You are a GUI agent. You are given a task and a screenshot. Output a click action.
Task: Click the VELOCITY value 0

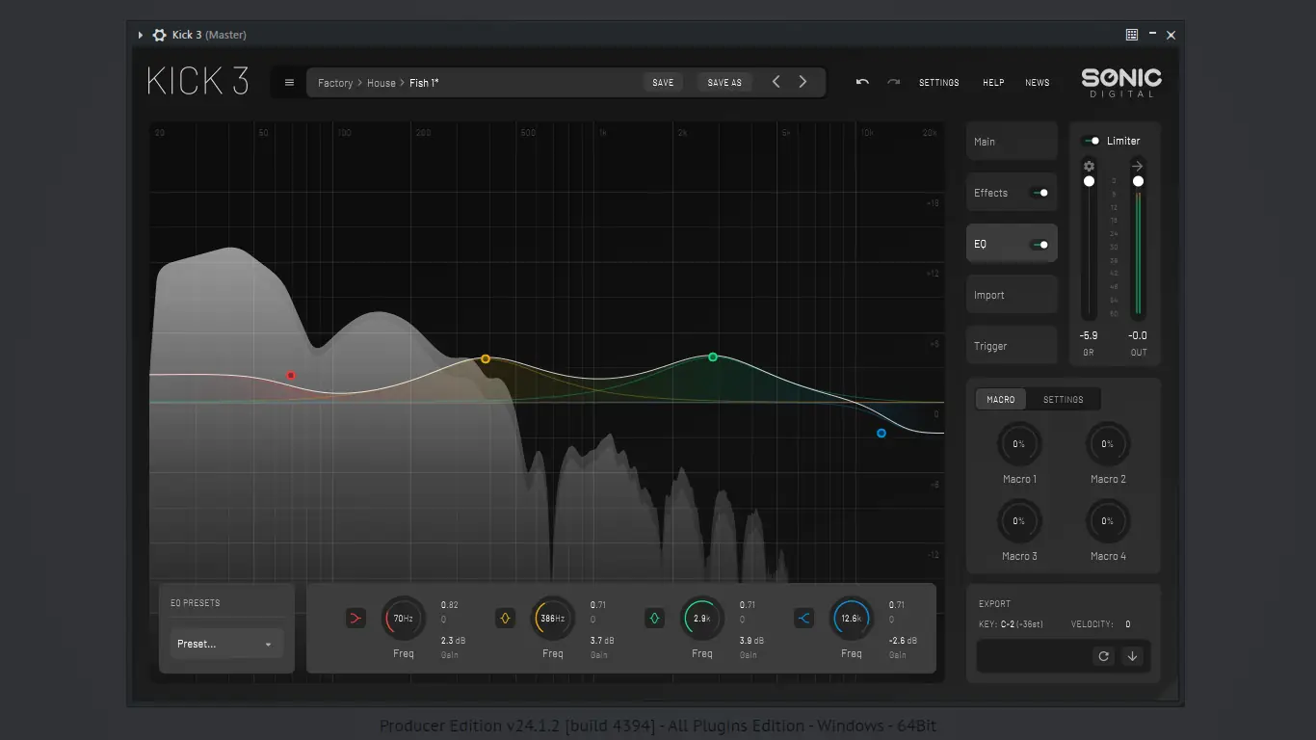pyautogui.click(x=1128, y=624)
